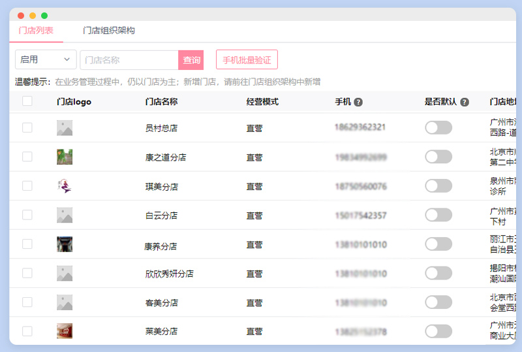Click 直营 in the 员村总店 row
This screenshot has width=522, height=352.
(x=254, y=129)
